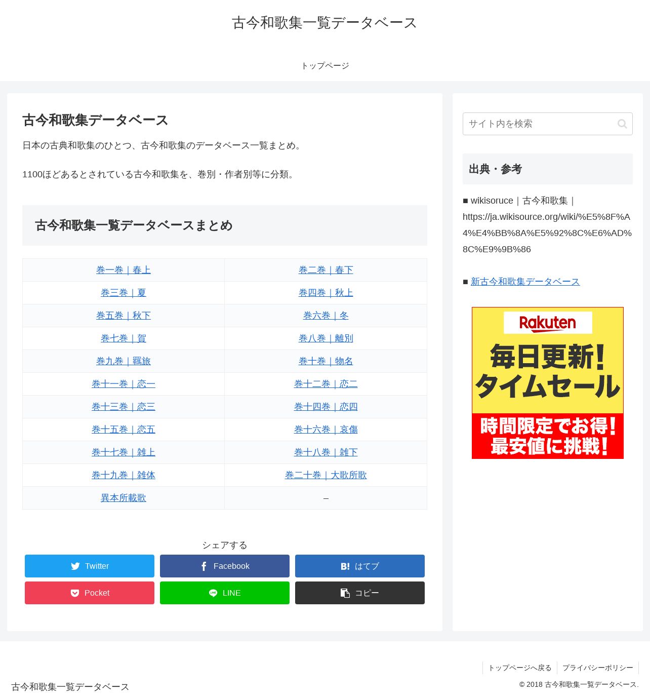Image resolution: width=650 pixels, height=699 pixels.
Task: Click the search magnifier icon
Action: [622, 124]
